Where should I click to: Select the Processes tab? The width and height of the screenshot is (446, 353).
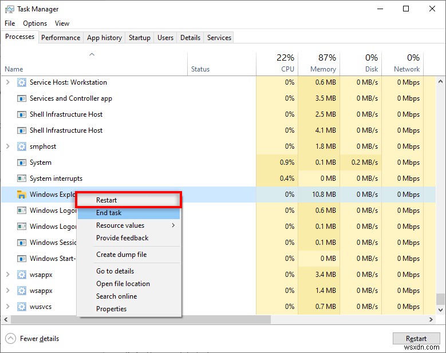pos(19,37)
